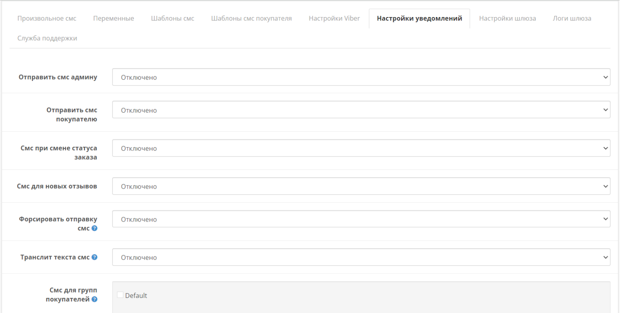
Task: Tick the Default customer group checkbox
Action: 120,295
